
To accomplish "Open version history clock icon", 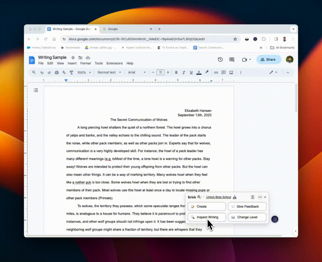I will 220,60.
